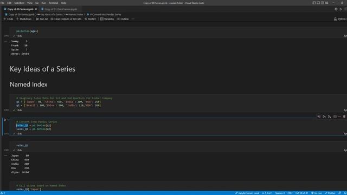This screenshot has width=347, height=195.
Task: Click the sales_Q2 = pd.Series(q2) line
Action: [34, 129]
